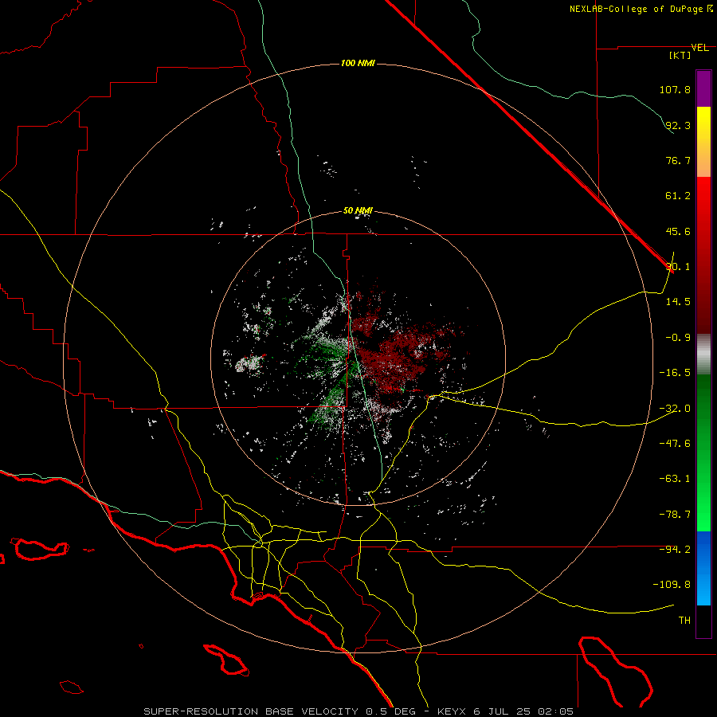Select the -63.1 legend value
Viewport: 717px width, 717px height.
point(675,479)
